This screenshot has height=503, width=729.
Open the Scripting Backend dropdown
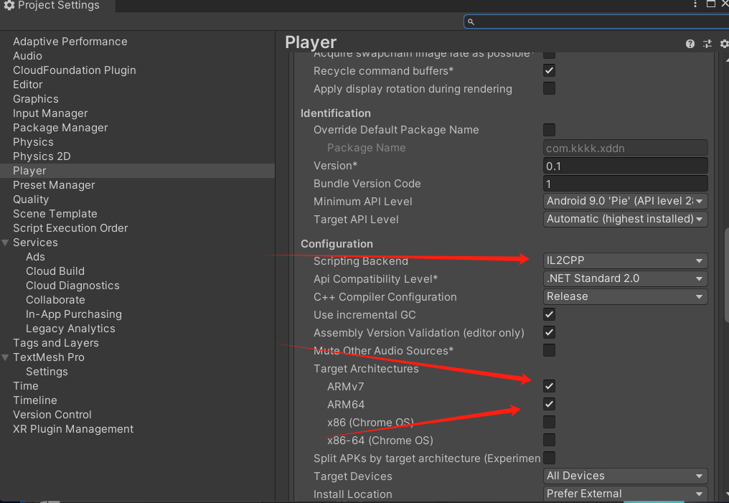click(625, 260)
